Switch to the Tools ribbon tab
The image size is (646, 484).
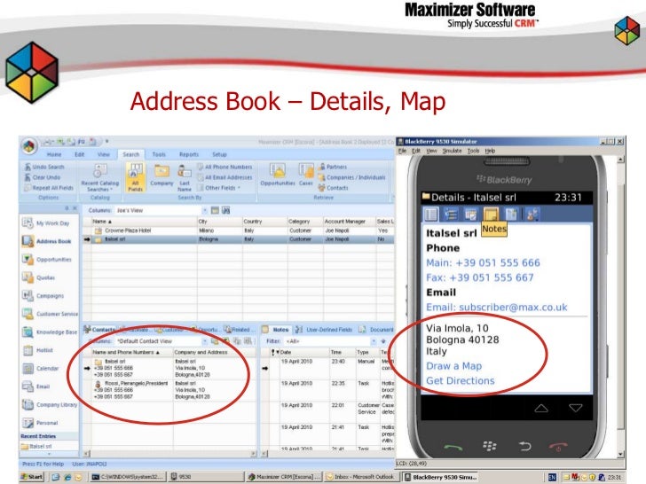coord(159,154)
